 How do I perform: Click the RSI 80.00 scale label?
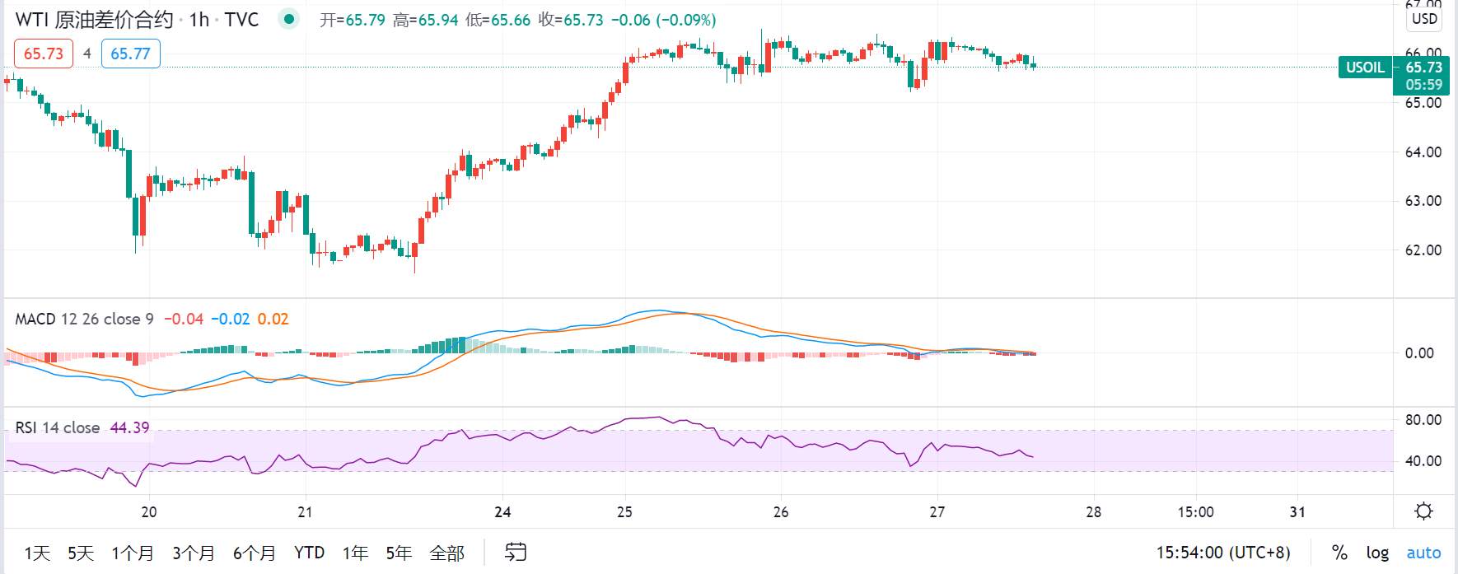(1423, 419)
